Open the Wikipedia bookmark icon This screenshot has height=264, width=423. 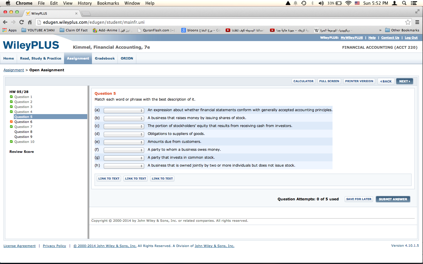coord(317,30)
